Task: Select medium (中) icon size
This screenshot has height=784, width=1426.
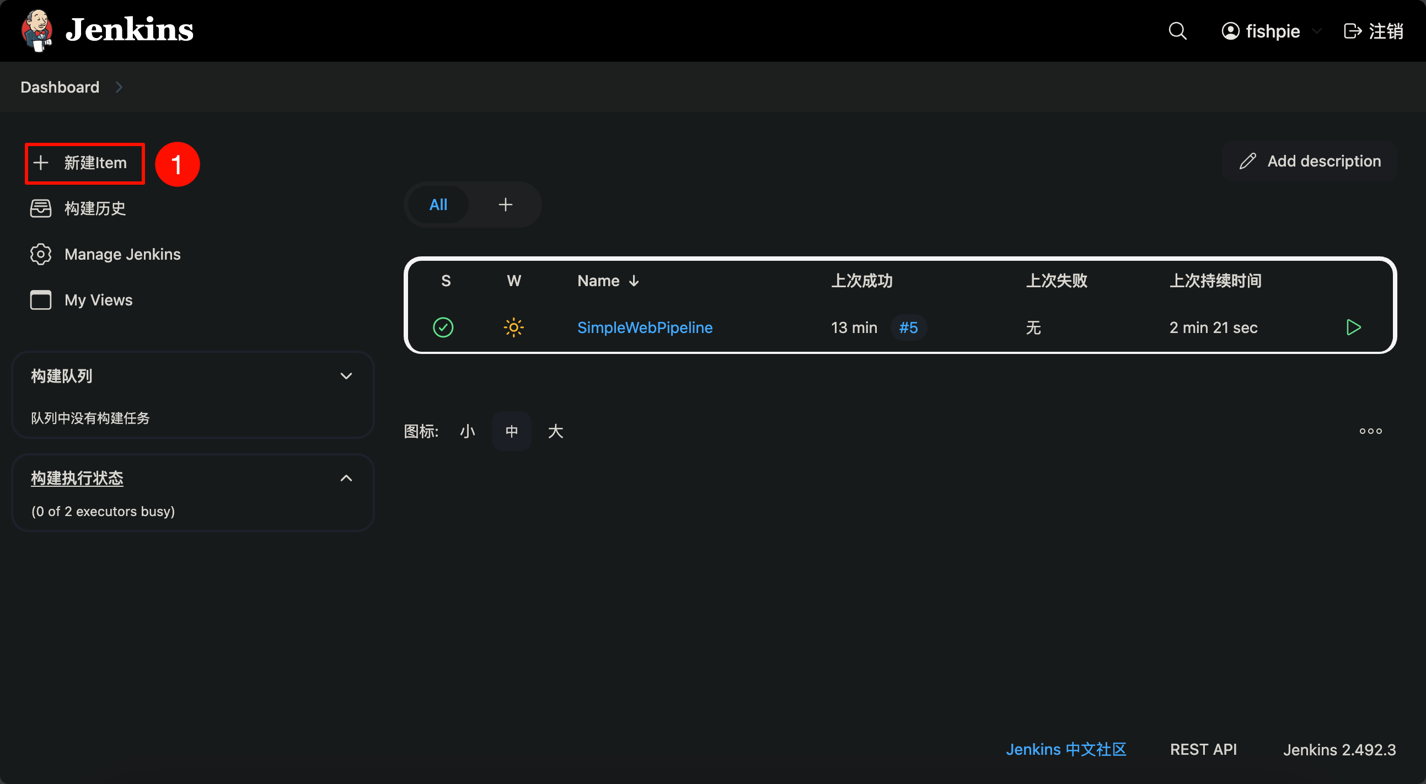Action: coord(512,431)
